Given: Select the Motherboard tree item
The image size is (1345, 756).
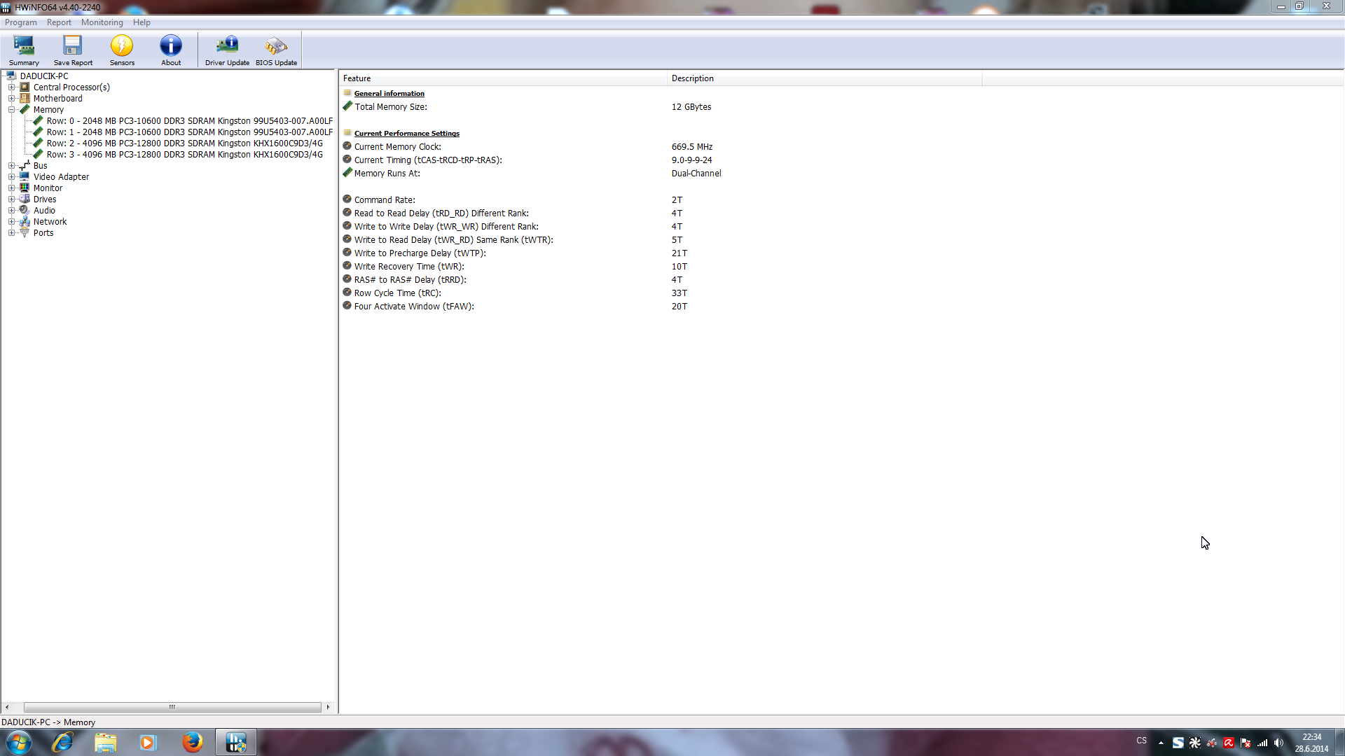Looking at the screenshot, I should (x=57, y=99).
